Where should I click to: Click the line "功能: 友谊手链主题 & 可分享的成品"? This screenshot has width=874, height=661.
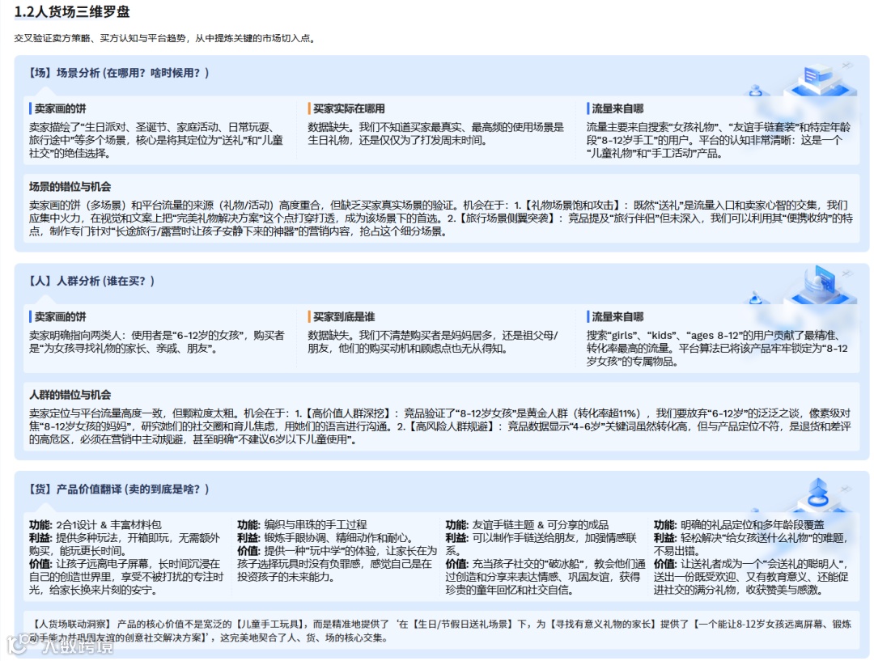(x=527, y=525)
